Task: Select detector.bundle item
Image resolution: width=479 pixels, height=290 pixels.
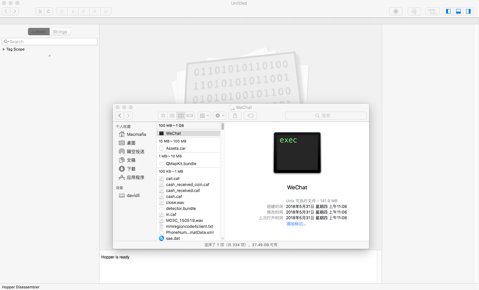Action: click(188, 208)
